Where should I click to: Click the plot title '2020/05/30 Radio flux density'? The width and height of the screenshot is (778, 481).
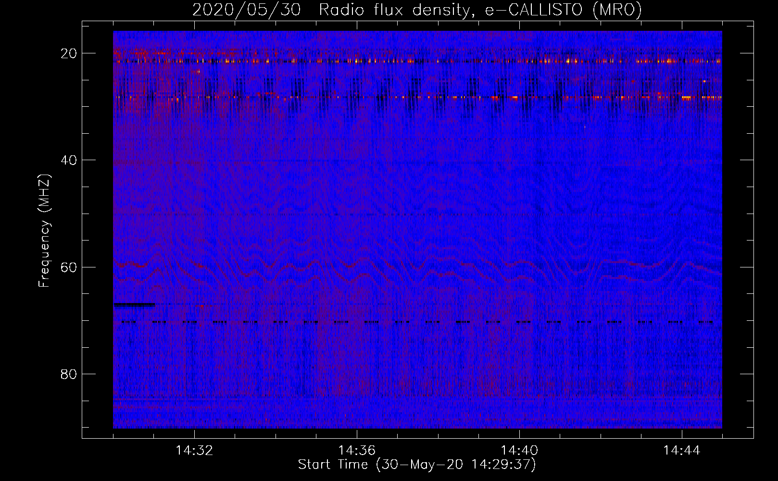[417, 10]
